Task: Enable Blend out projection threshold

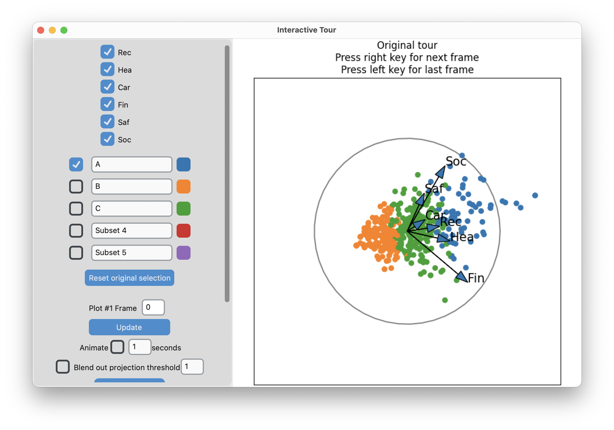Action: tap(62, 367)
